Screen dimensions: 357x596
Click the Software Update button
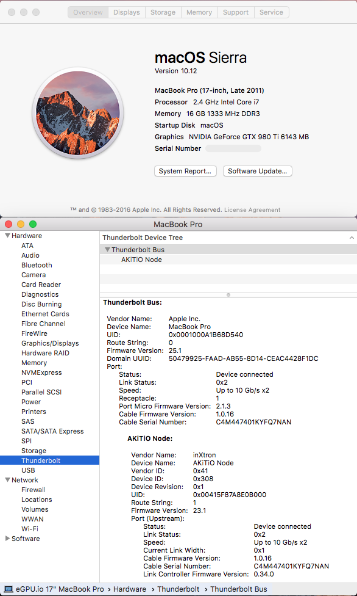258,171
